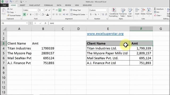
Task: Switch to the PAGE LAYOUT tab
Action: 35,5
